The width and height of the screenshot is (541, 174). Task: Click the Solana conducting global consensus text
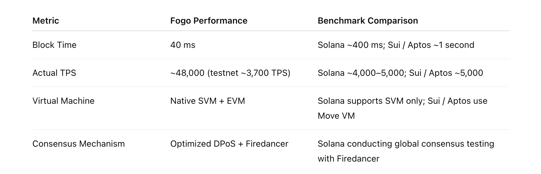click(x=406, y=144)
